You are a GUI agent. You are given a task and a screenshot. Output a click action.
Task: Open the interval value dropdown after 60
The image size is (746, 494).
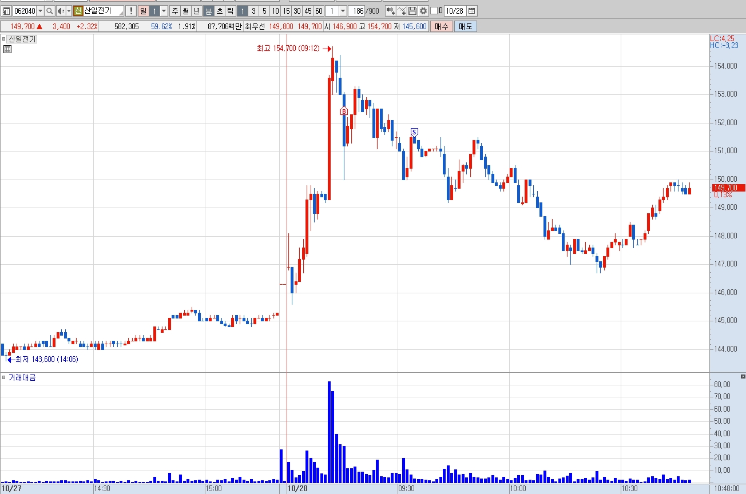click(343, 11)
